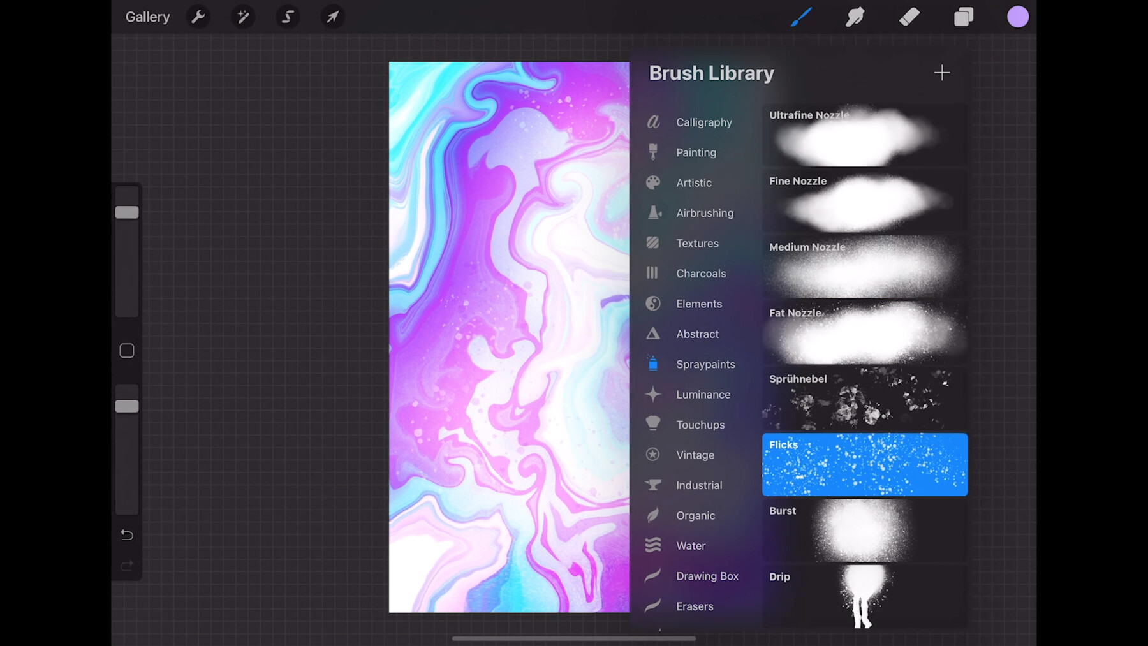Select the Fat Nozzle brush

pos(864,332)
